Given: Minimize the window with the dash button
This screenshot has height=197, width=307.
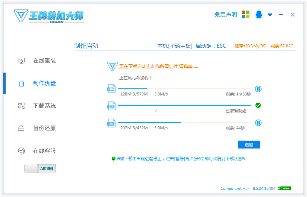Looking at the screenshot, I should point(281,15).
